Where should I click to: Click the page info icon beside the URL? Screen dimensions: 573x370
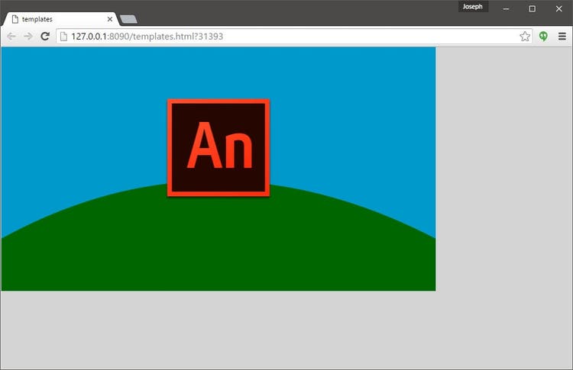[64, 36]
